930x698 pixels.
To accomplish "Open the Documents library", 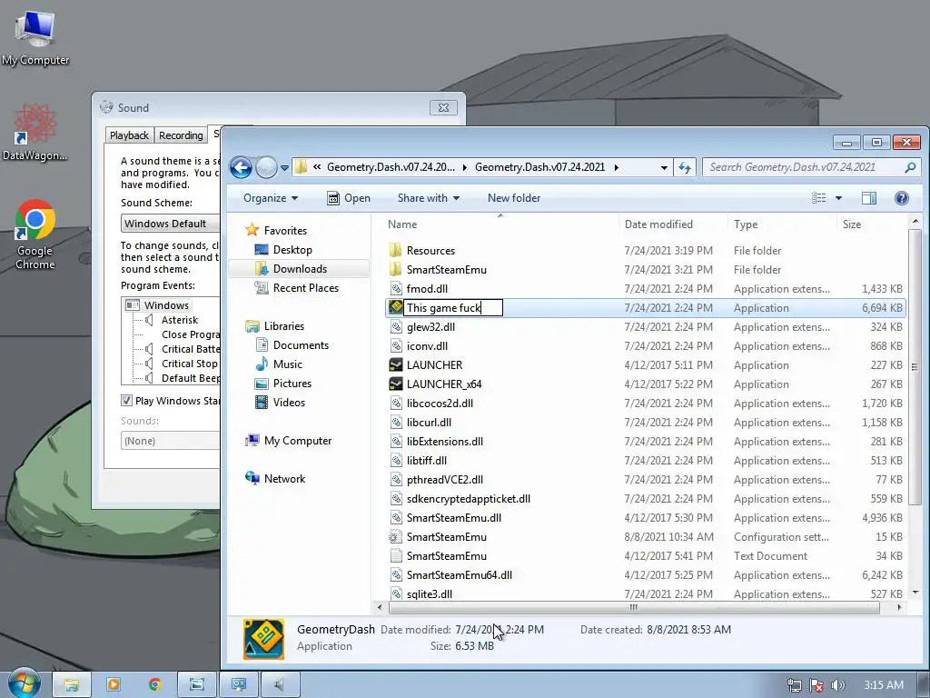I will click(x=301, y=344).
